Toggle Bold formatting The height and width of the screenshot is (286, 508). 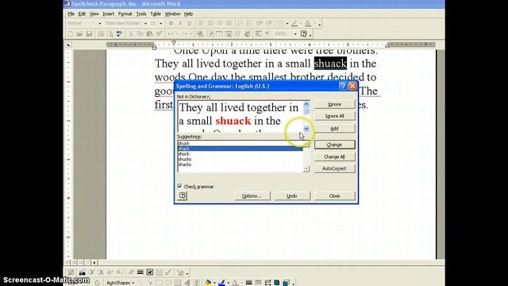[x=171, y=23]
